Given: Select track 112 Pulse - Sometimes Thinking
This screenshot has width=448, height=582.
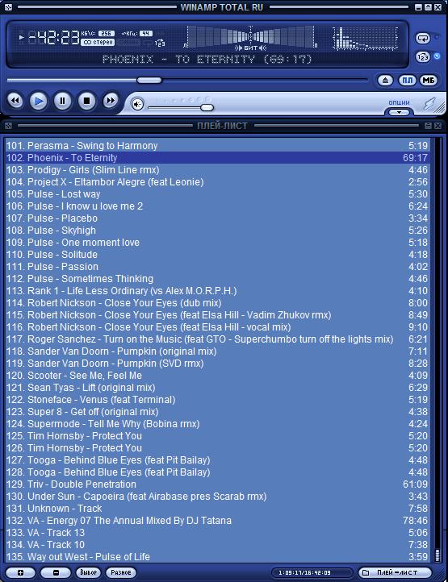Looking at the screenshot, I should (217, 278).
